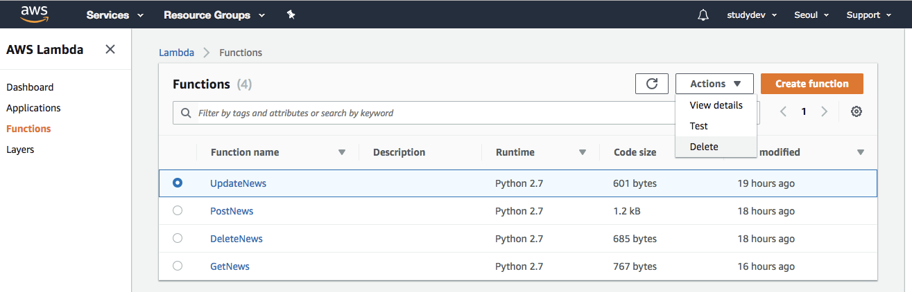Click the Description column header
The height and width of the screenshot is (292, 912).
399,152
